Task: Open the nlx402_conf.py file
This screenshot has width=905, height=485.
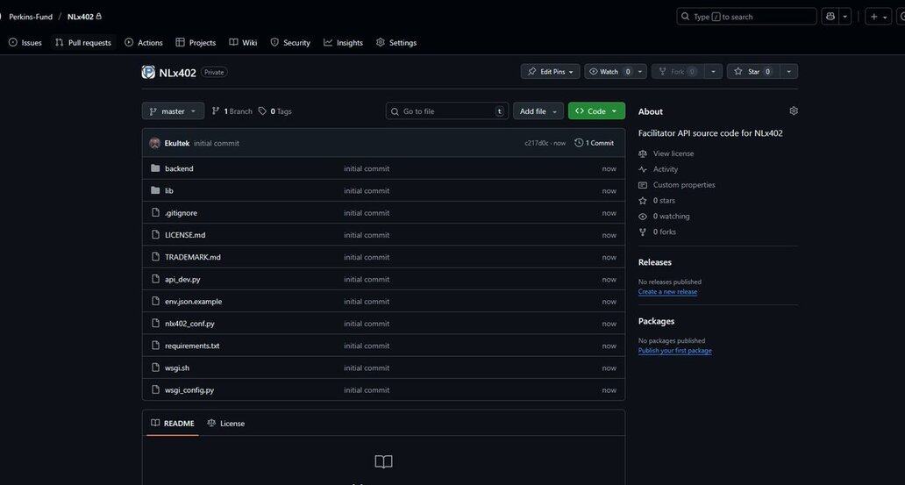Action: (189, 324)
